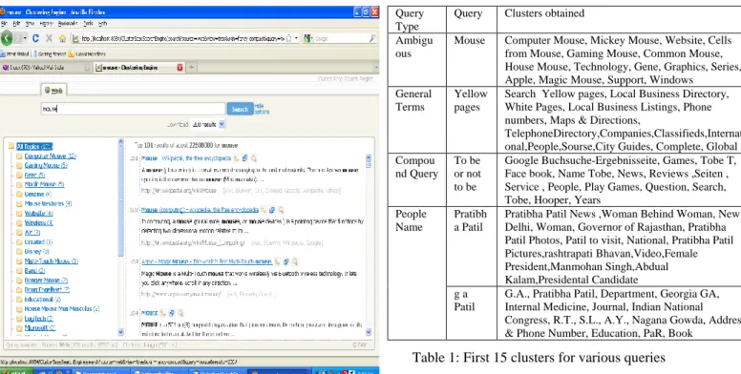This screenshot has height=374, width=741.
Task: Open the Tools menu
Action: 88,23
